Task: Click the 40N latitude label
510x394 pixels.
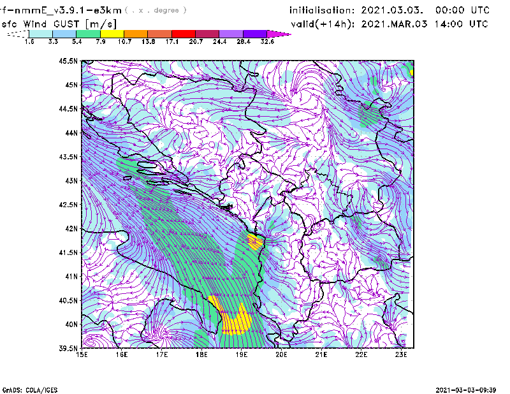Action: point(71,325)
